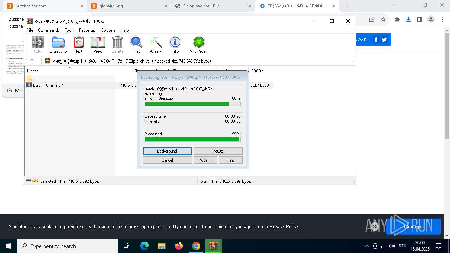Open the Options menu
The image size is (450, 253).
click(108, 30)
